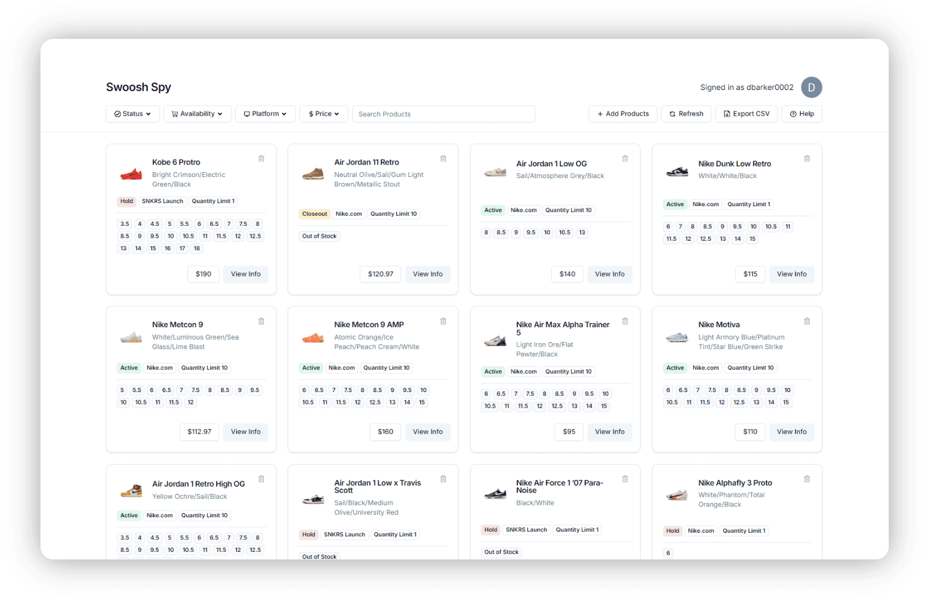928x606 pixels.
Task: Click the $120.97 price button
Action: click(380, 274)
